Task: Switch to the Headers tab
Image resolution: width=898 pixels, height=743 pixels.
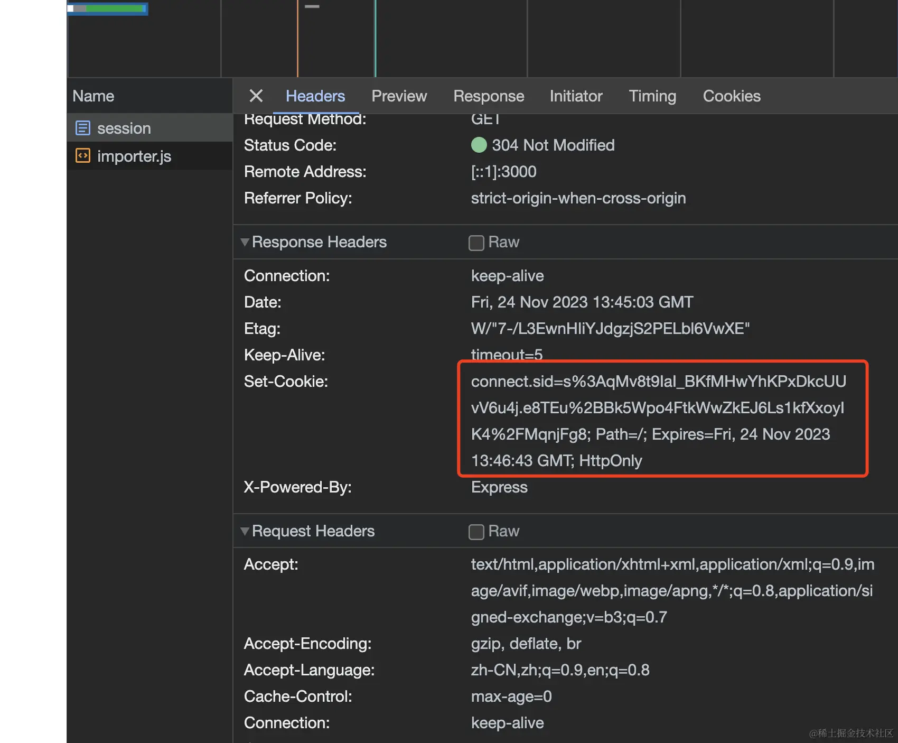Action: click(315, 96)
